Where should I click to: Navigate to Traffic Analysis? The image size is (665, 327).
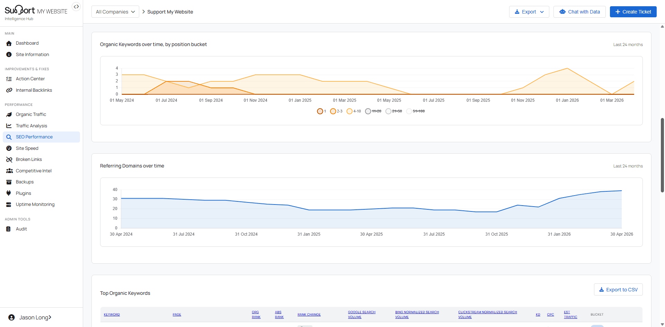click(41, 126)
